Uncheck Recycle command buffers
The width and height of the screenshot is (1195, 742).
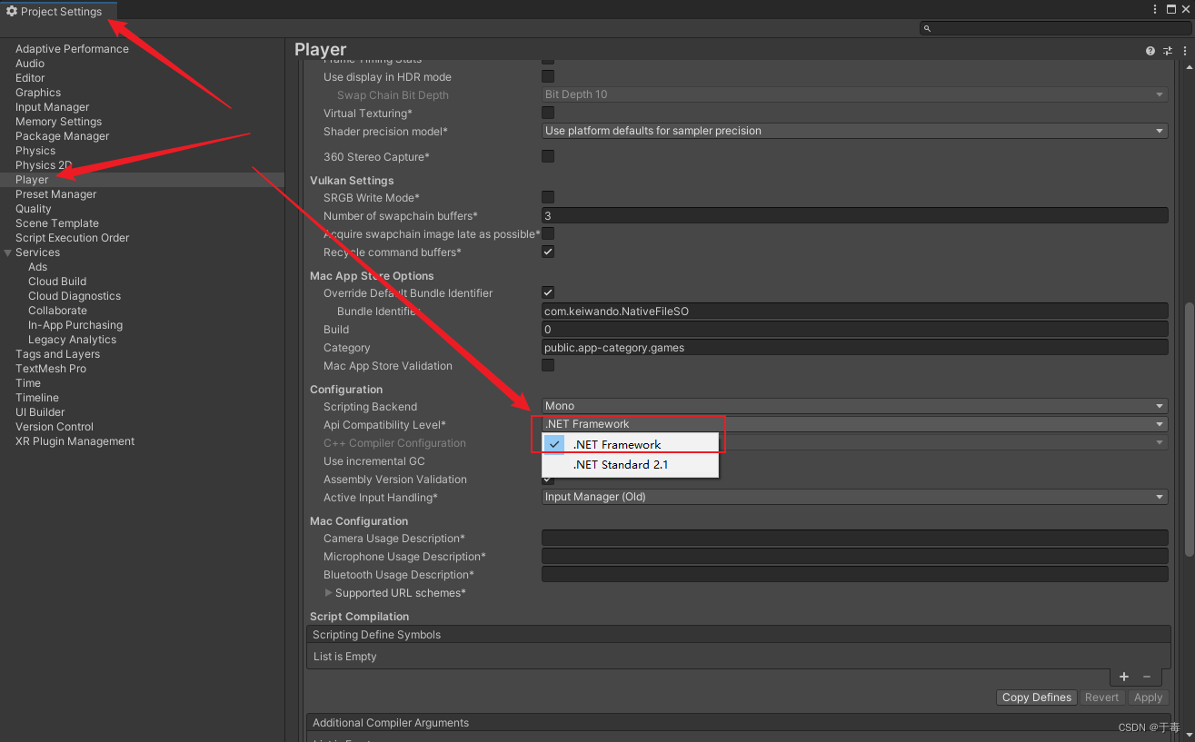click(548, 252)
